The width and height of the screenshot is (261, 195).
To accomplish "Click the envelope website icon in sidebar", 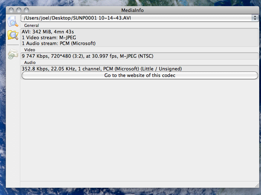I will click(x=13, y=54).
